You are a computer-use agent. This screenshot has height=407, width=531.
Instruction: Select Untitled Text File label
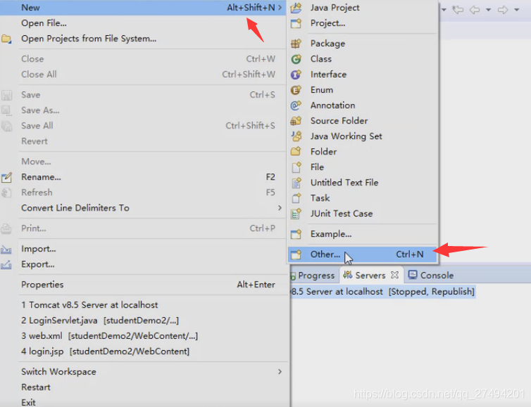344,183
